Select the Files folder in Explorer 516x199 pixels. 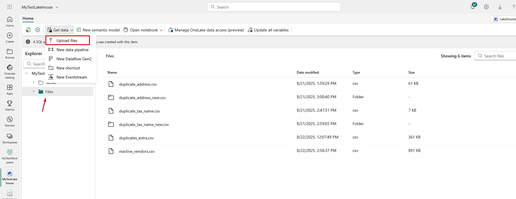[x=58, y=92]
